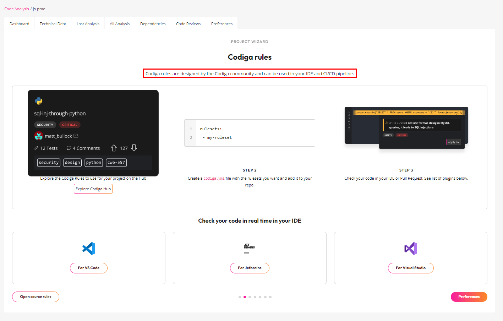
Task: Click the Explore Codiga Hub button
Action: pos(93,189)
